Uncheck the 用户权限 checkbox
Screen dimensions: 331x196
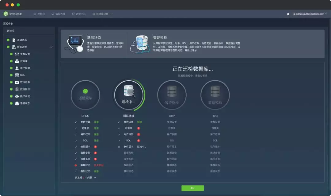point(11,68)
